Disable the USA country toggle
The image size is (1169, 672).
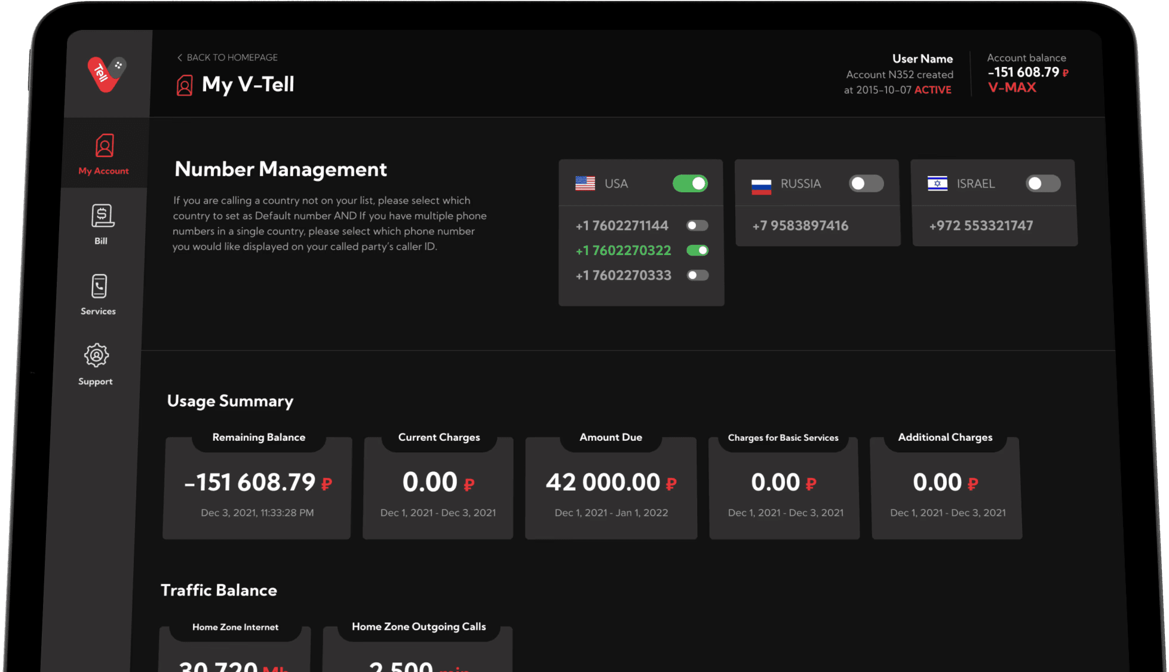click(x=690, y=183)
